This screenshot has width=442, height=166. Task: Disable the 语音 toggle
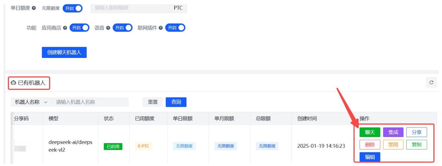tap(123, 28)
